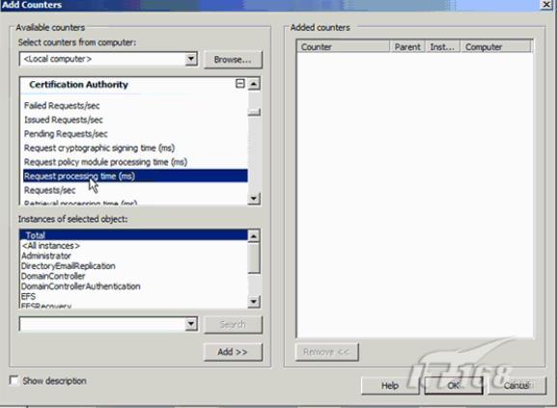Enable the Show description checkbox

click(x=14, y=380)
